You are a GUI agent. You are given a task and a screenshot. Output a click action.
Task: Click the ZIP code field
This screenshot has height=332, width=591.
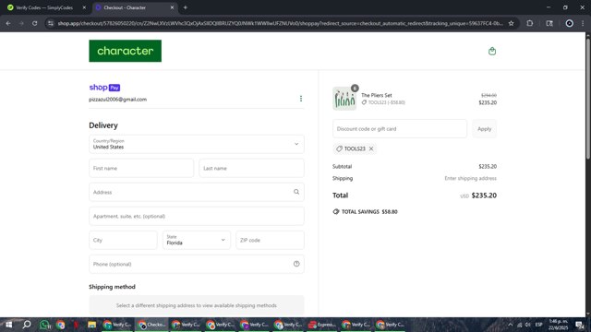pos(270,240)
